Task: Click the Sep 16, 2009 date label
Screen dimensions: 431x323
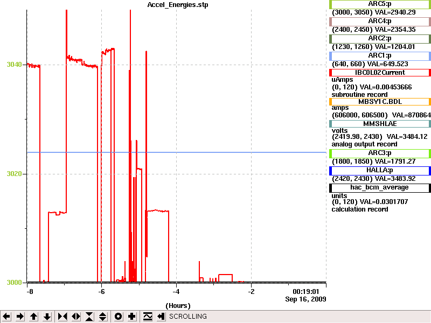Action: click(305, 299)
